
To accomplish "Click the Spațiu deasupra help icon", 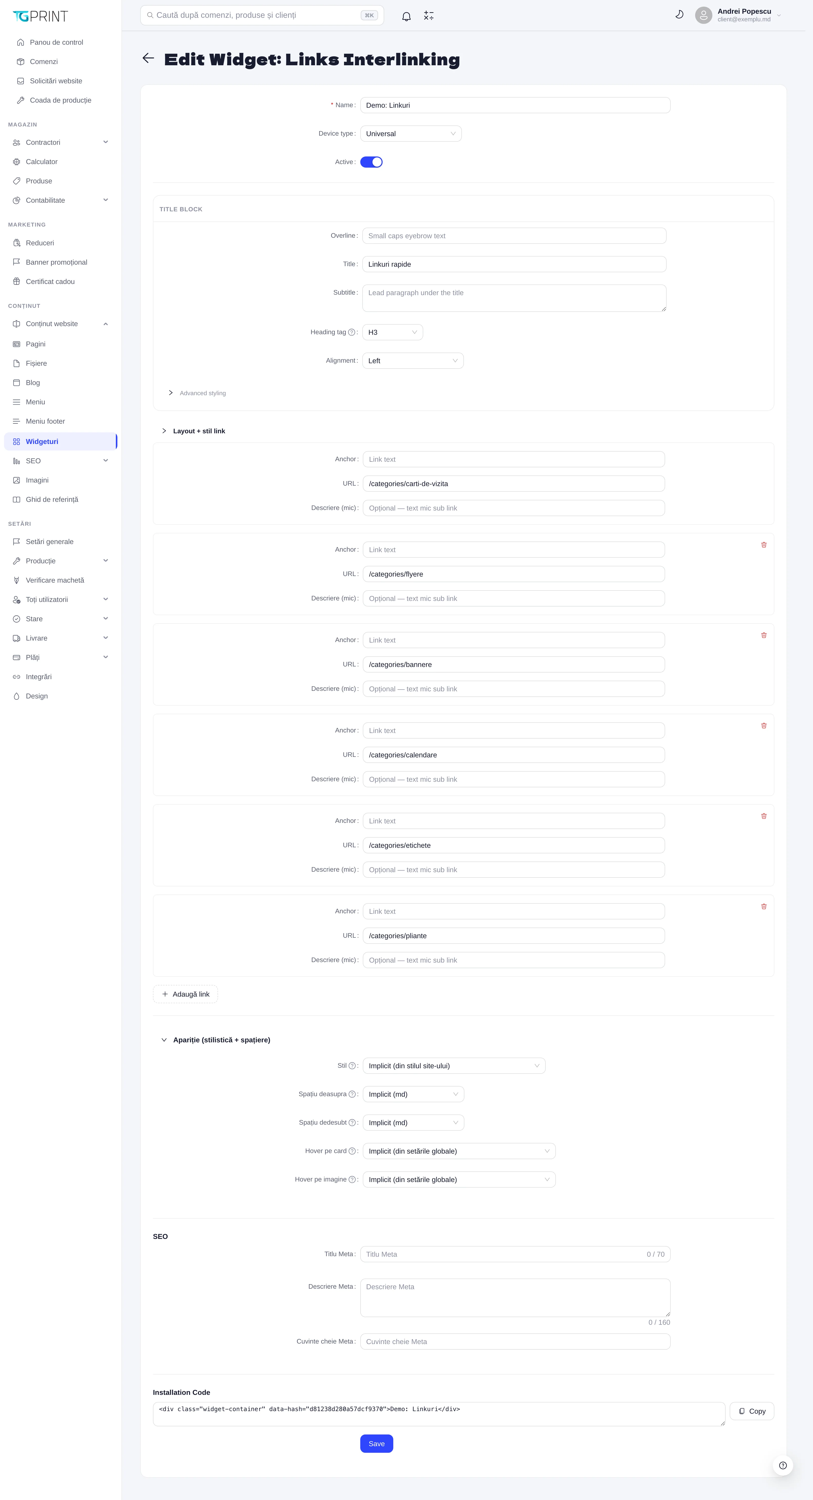I will [352, 1094].
